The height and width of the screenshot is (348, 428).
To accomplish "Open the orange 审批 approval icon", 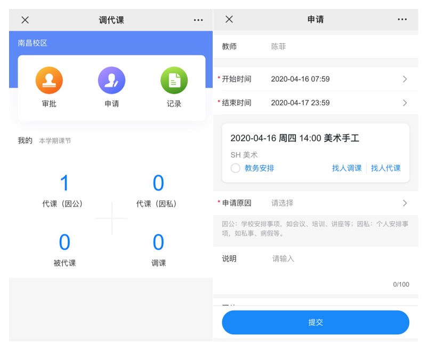I will pos(49,81).
